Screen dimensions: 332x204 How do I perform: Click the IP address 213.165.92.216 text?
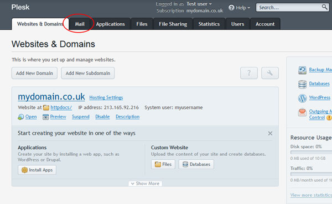pos(108,107)
